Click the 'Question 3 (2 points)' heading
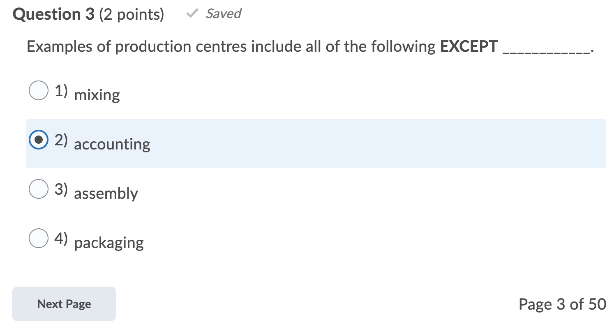The height and width of the screenshot is (331, 614). [x=88, y=14]
